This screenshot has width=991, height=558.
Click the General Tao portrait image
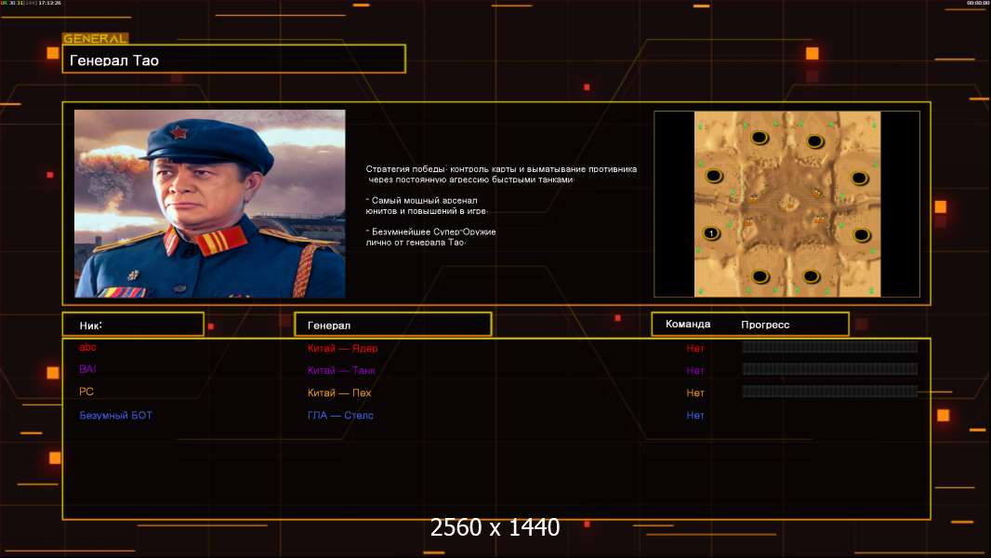pos(209,204)
